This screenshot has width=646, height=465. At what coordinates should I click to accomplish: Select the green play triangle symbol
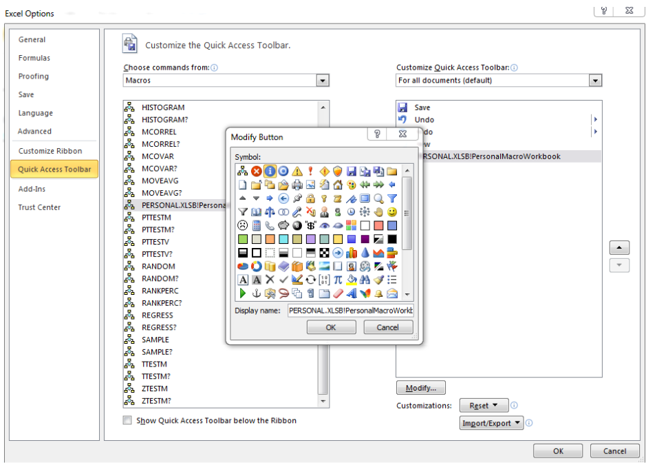(x=243, y=293)
